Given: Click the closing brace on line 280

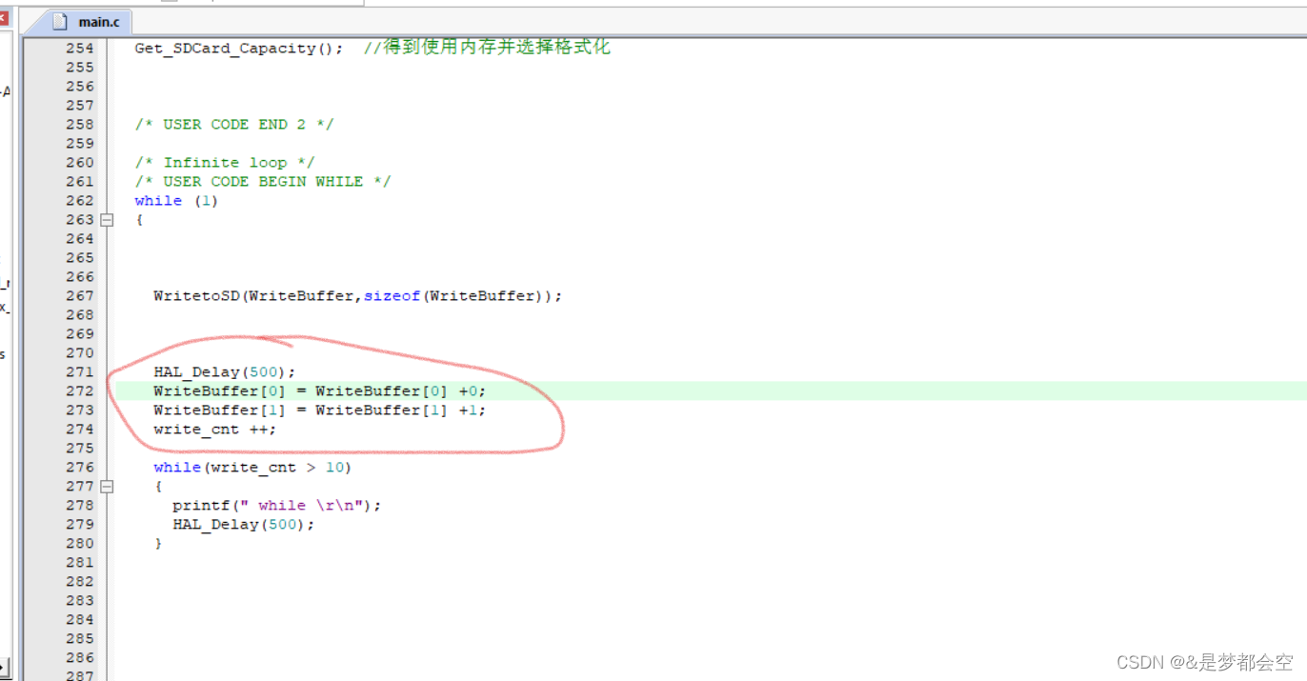Looking at the screenshot, I should [x=158, y=544].
